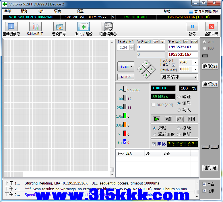223x202 pixels.
Task: Select the butterfly ▶|◀ scan mode
Action: click(x=191, y=119)
